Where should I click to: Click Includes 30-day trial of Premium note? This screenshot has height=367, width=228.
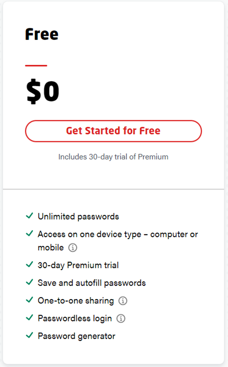[x=114, y=157]
